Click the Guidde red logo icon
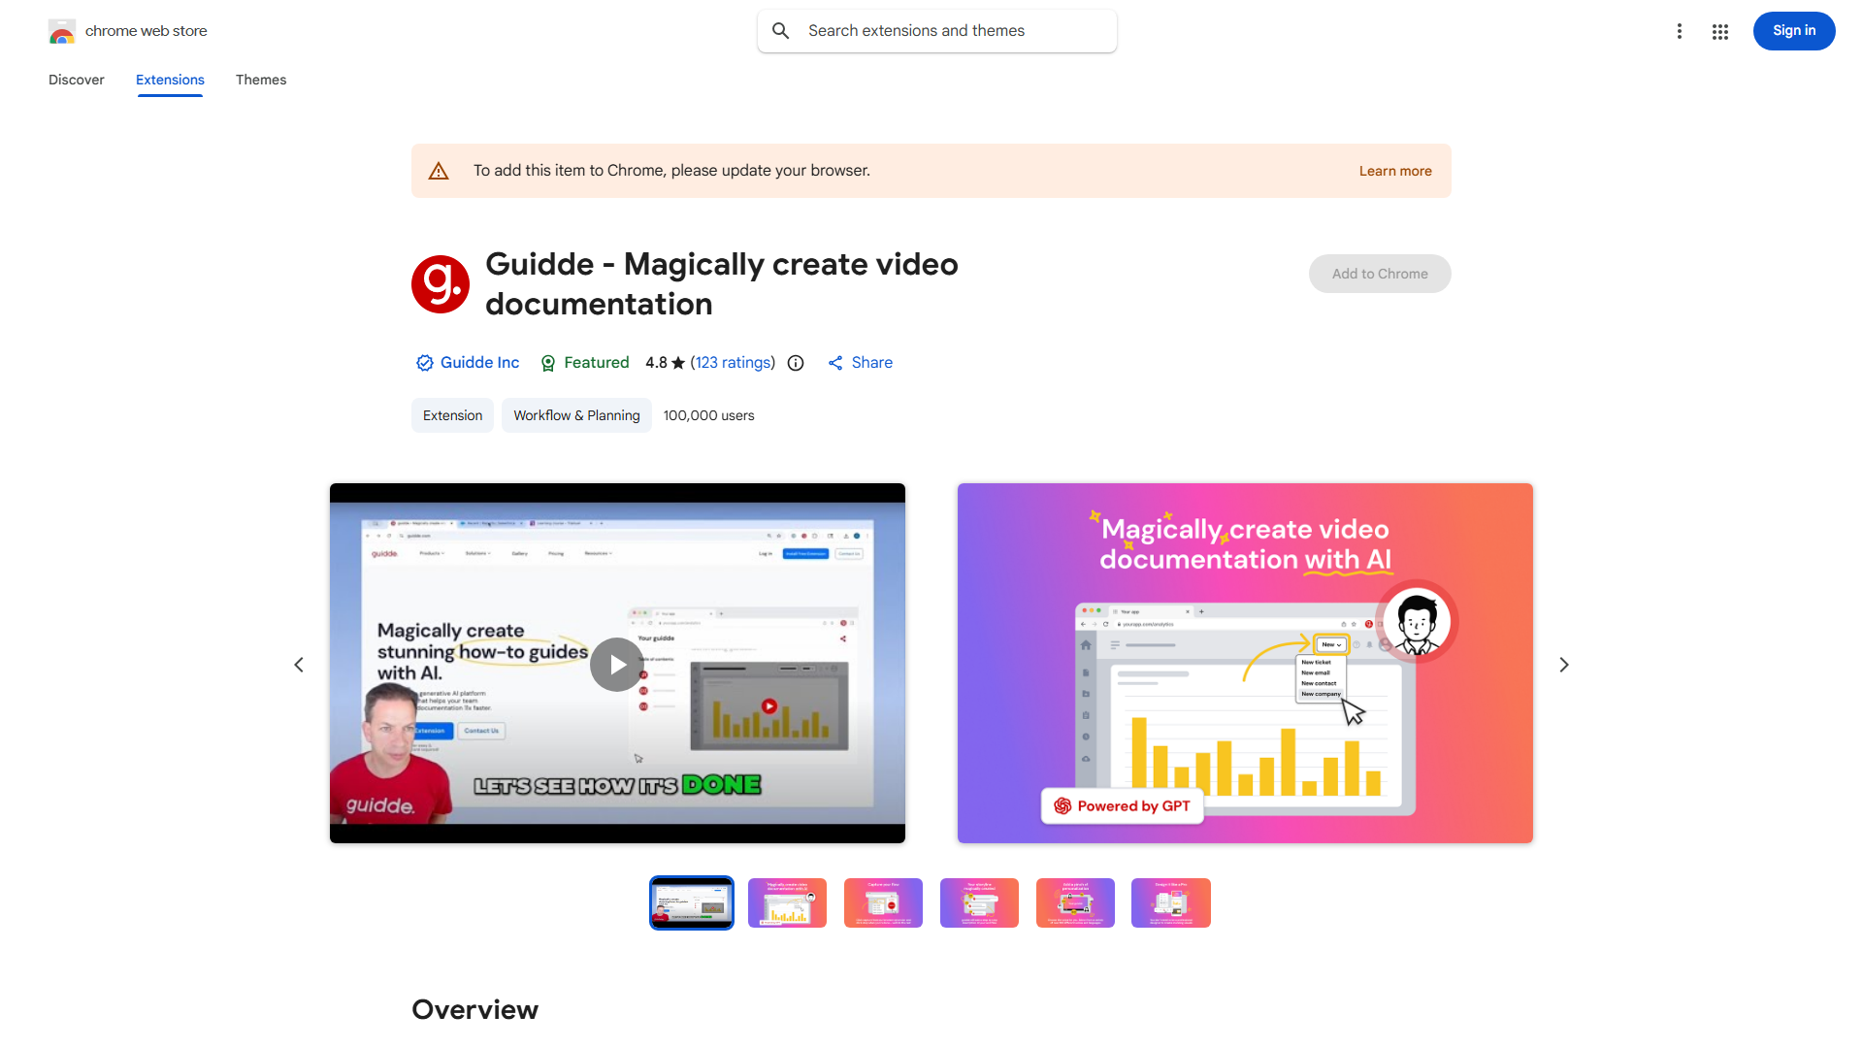Image resolution: width=1863 pixels, height=1048 pixels. (441, 284)
